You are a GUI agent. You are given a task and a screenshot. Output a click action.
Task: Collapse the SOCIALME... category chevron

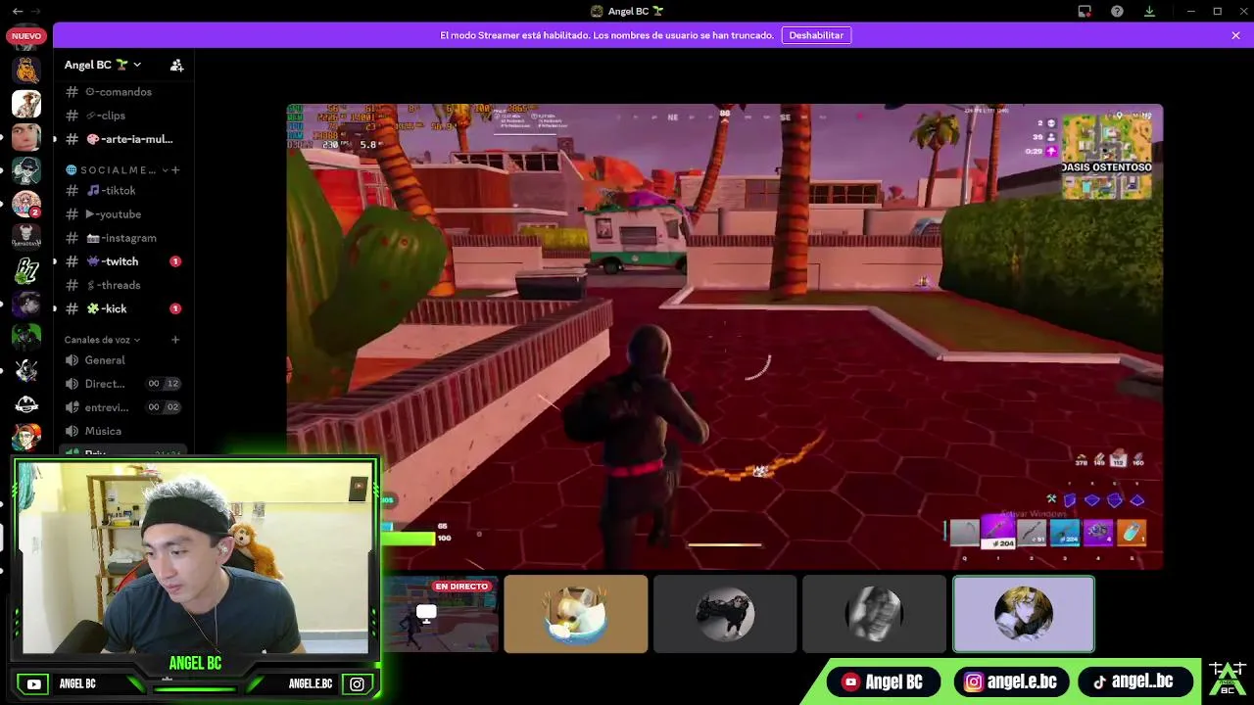[165, 170]
